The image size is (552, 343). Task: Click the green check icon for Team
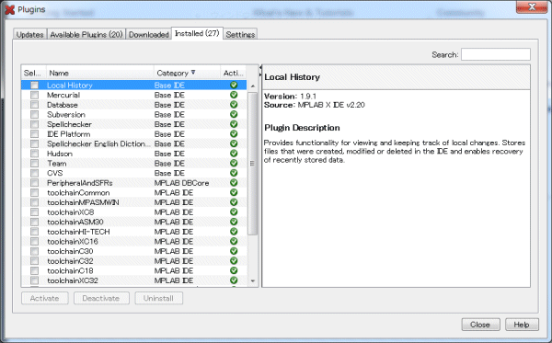pos(234,164)
